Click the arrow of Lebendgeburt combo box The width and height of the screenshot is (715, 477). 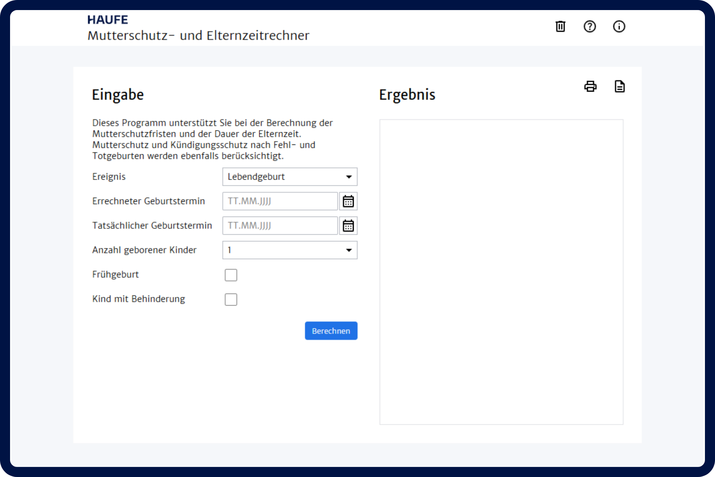pos(349,177)
